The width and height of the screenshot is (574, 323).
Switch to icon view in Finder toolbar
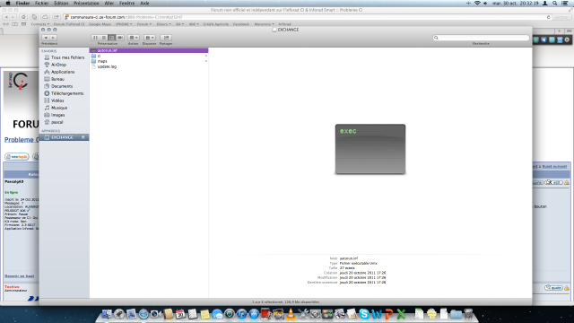click(x=95, y=38)
